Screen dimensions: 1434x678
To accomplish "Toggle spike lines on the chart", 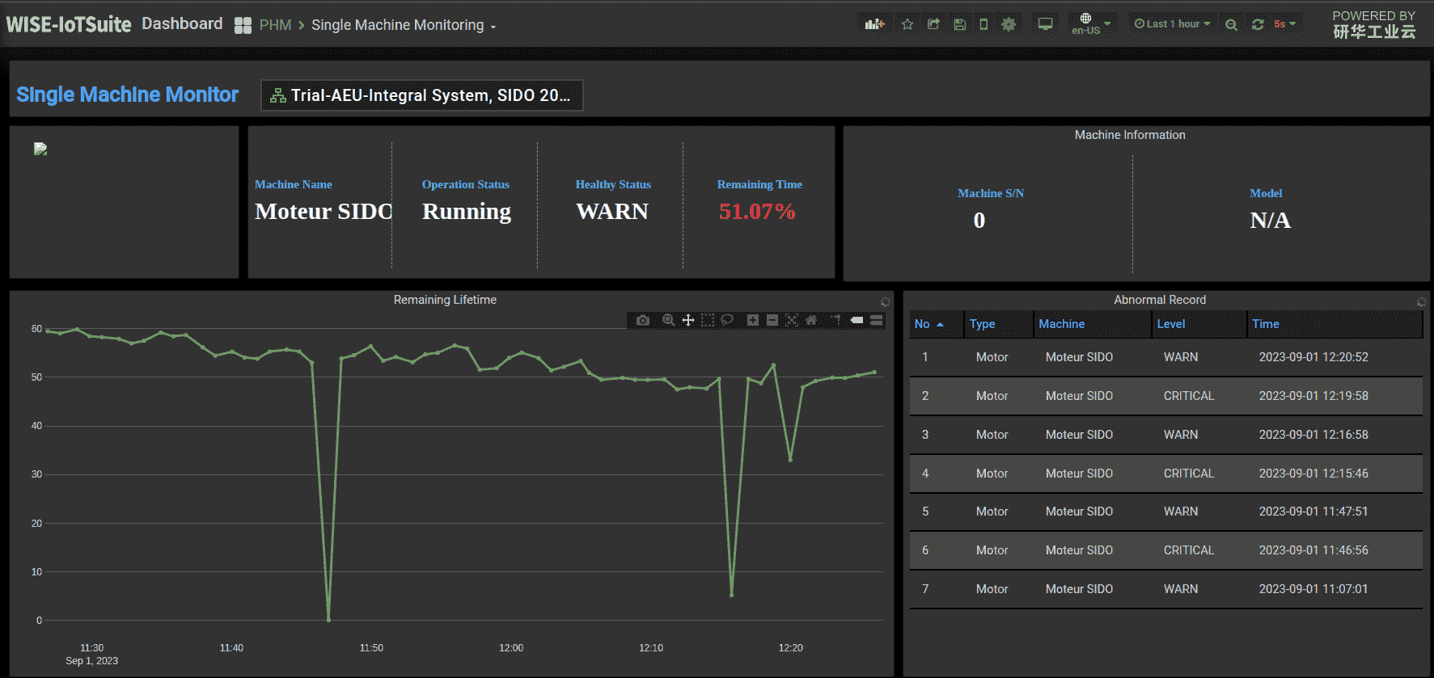I will (x=835, y=320).
